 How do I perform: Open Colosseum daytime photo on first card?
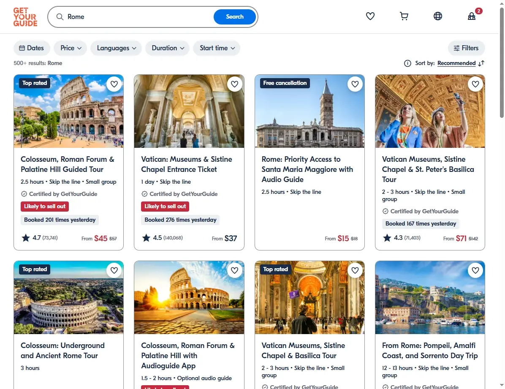[68, 111]
